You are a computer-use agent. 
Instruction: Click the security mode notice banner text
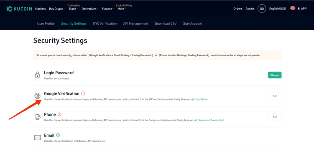(x=148, y=55)
